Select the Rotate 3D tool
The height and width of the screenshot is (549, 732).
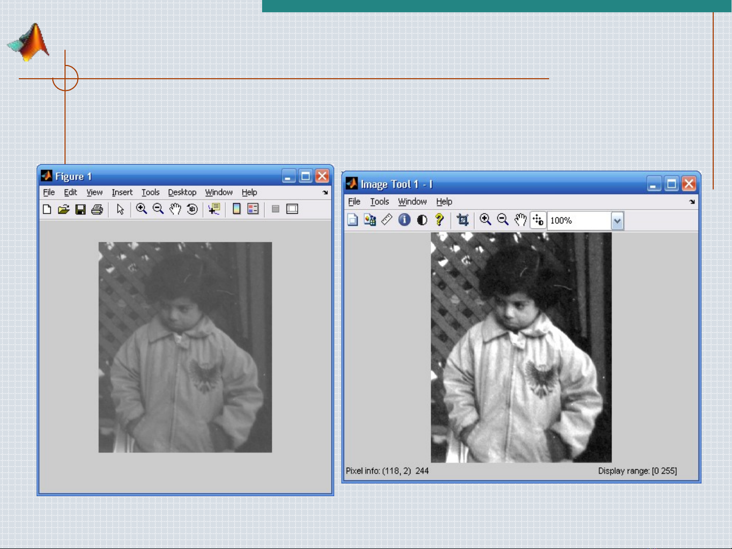pos(192,209)
